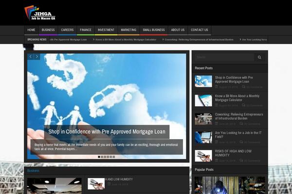
Task: Click the small humidity thumbnail in Business section
Action: (96, 184)
